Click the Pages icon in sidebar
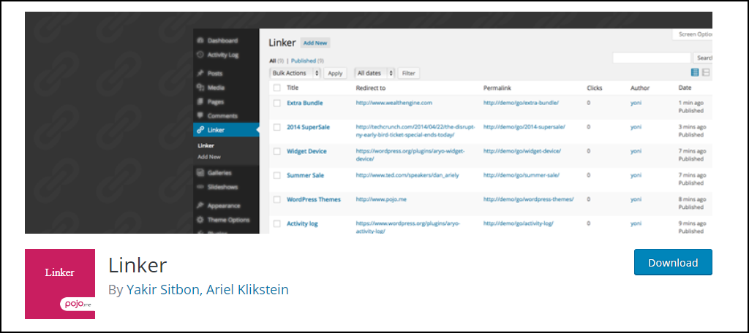Image resolution: width=749 pixels, height=333 pixels. 200,102
